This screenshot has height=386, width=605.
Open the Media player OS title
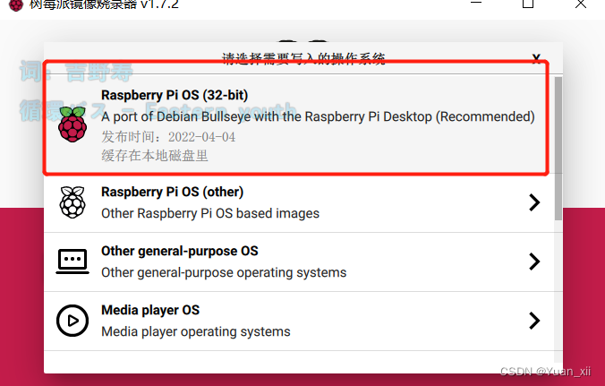click(x=150, y=310)
